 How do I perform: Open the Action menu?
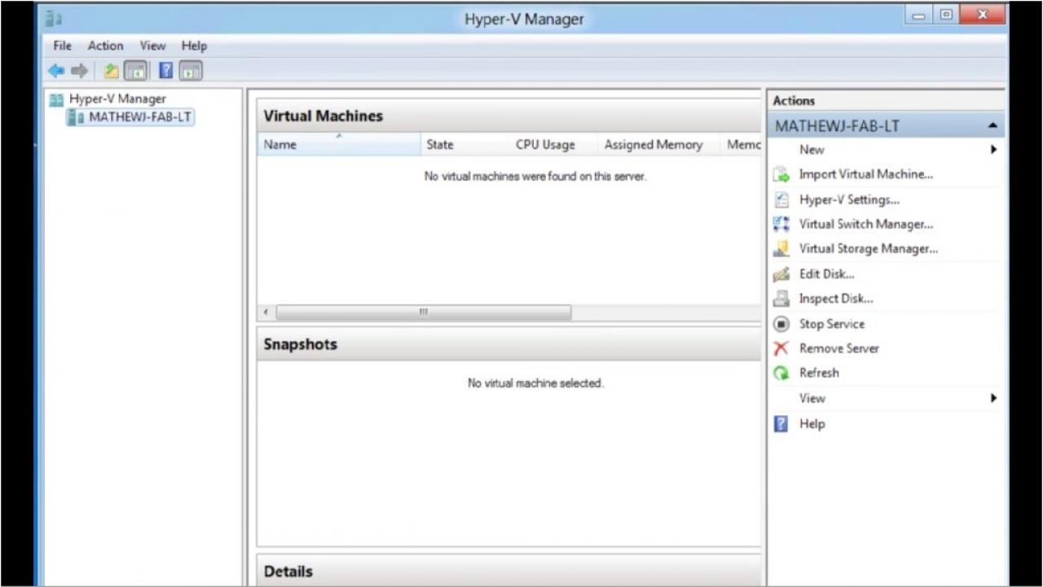(106, 46)
